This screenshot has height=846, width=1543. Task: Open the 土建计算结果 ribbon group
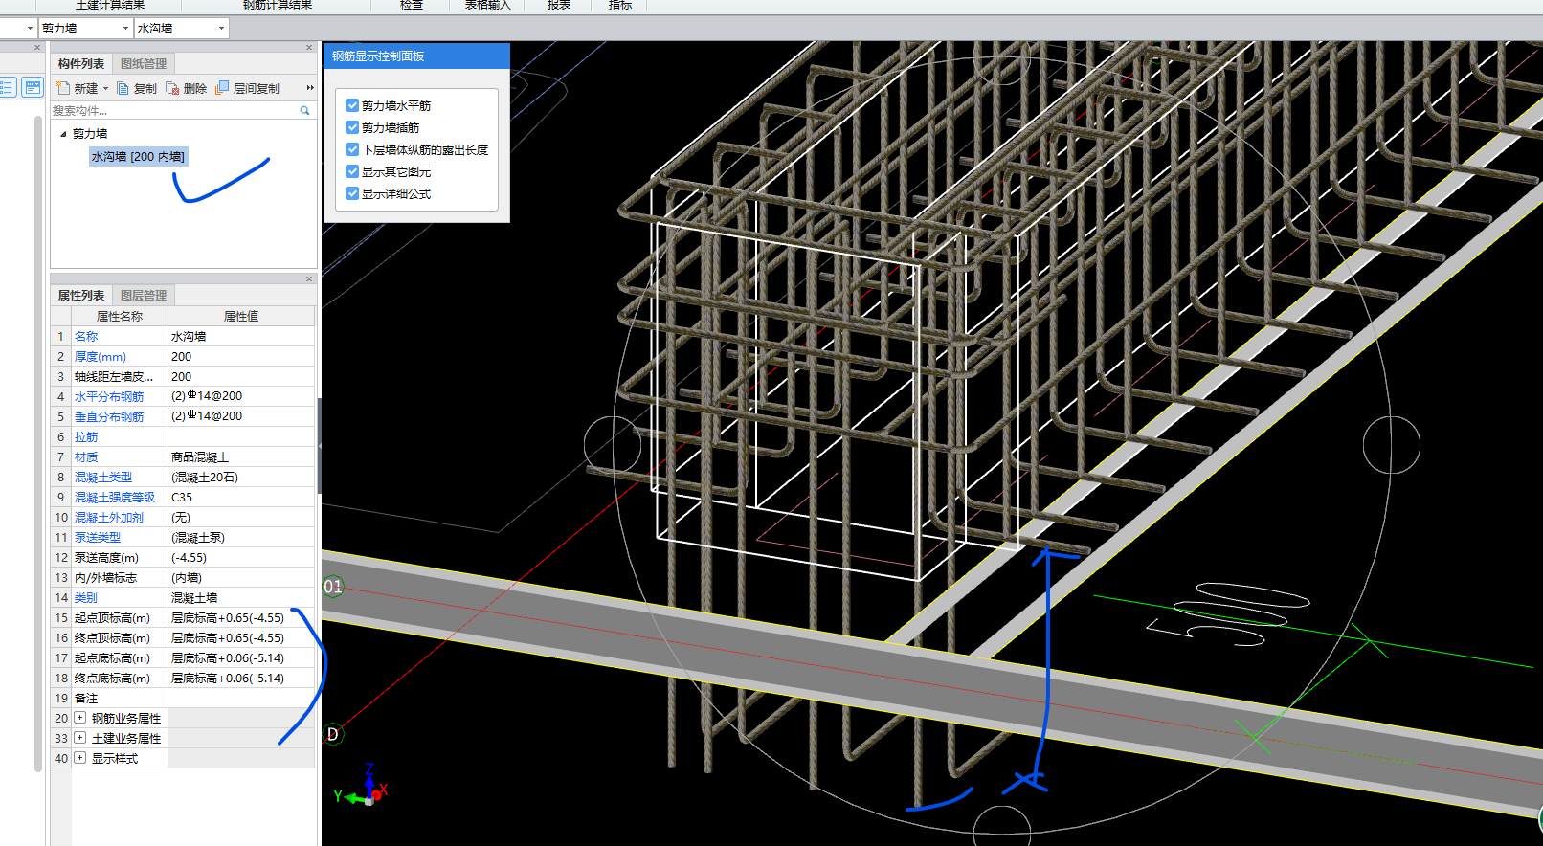pos(110,5)
